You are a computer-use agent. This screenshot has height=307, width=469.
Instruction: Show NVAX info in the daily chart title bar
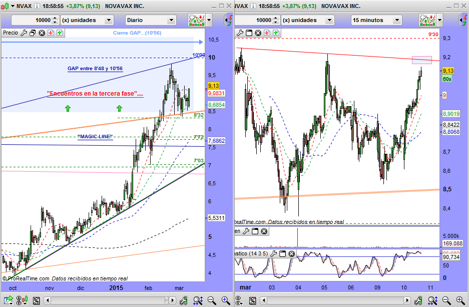click(37, 6)
